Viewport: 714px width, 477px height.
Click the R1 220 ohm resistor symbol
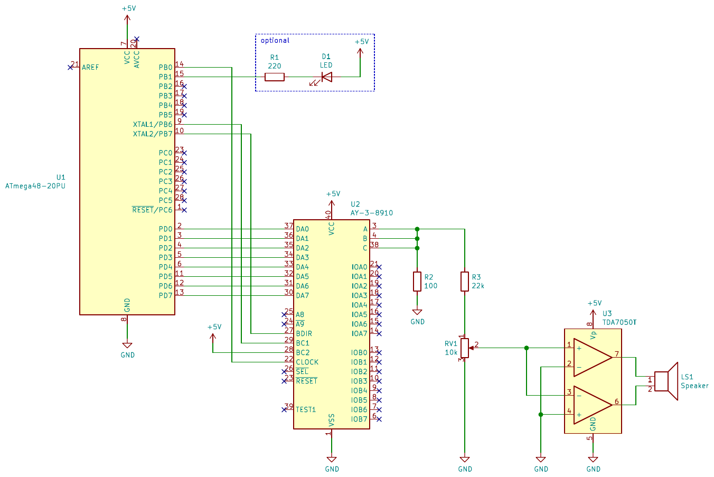coord(274,77)
